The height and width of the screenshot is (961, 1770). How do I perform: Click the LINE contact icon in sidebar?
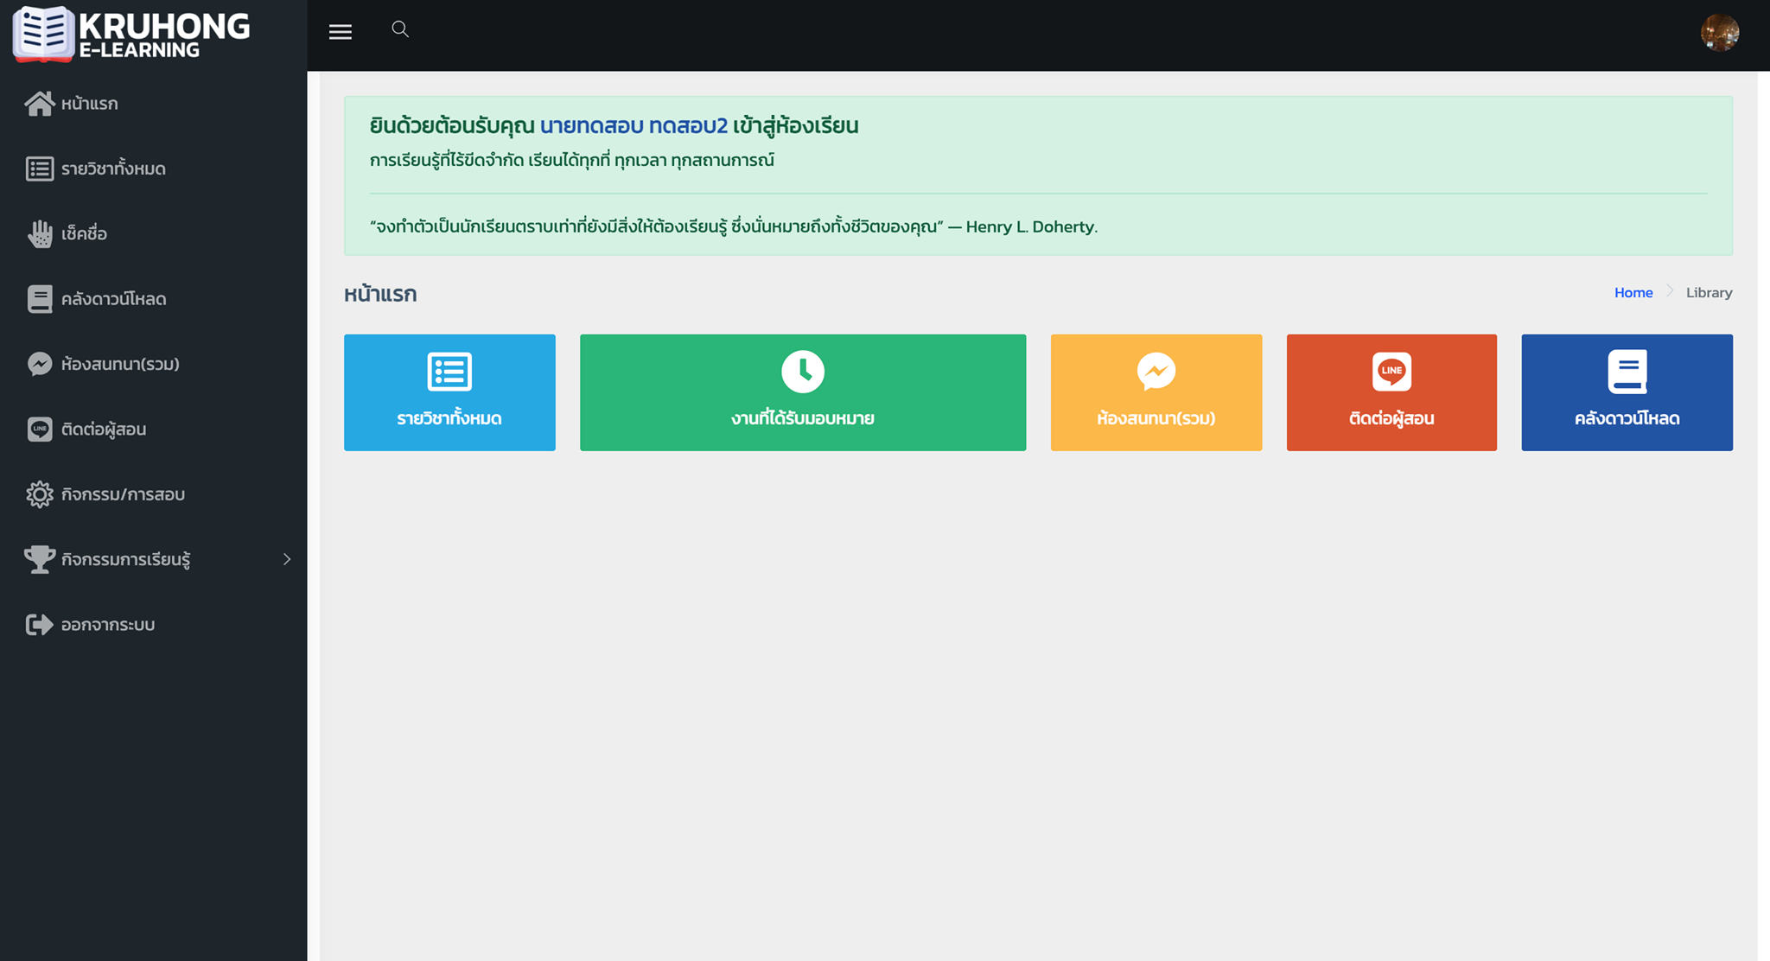[40, 430]
